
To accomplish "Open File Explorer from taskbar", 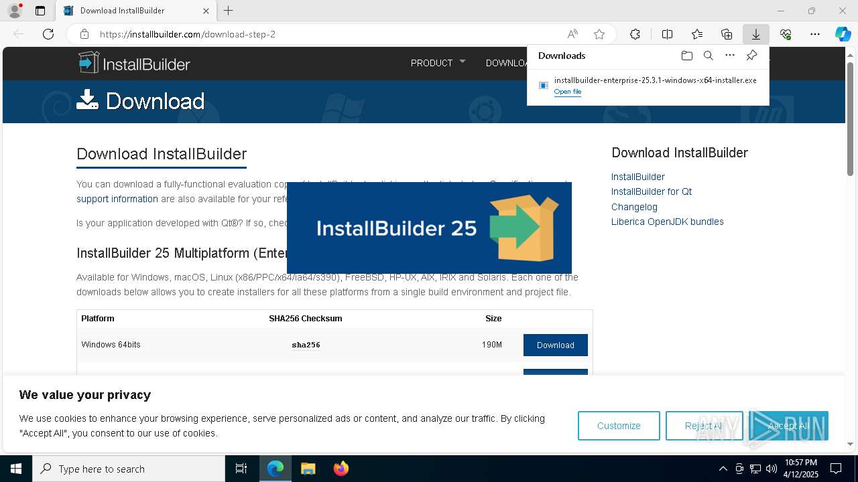I will [x=308, y=469].
